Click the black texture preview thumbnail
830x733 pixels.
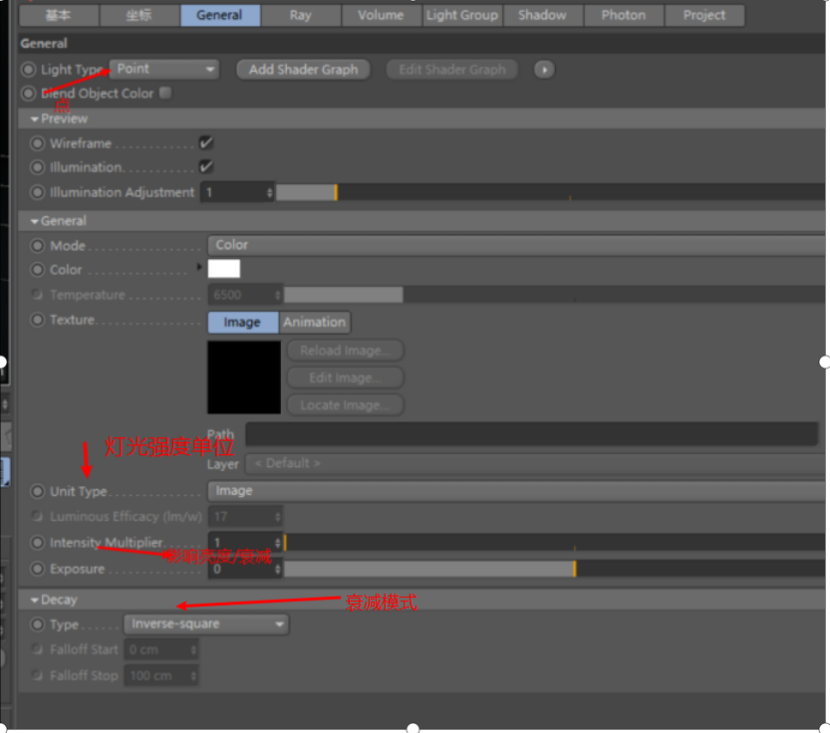pos(244,377)
